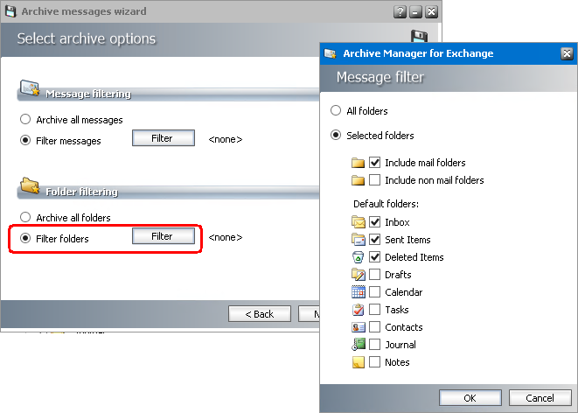Uncheck Include mail folders checkbox
Image resolution: width=578 pixels, height=413 pixels.
(x=374, y=162)
